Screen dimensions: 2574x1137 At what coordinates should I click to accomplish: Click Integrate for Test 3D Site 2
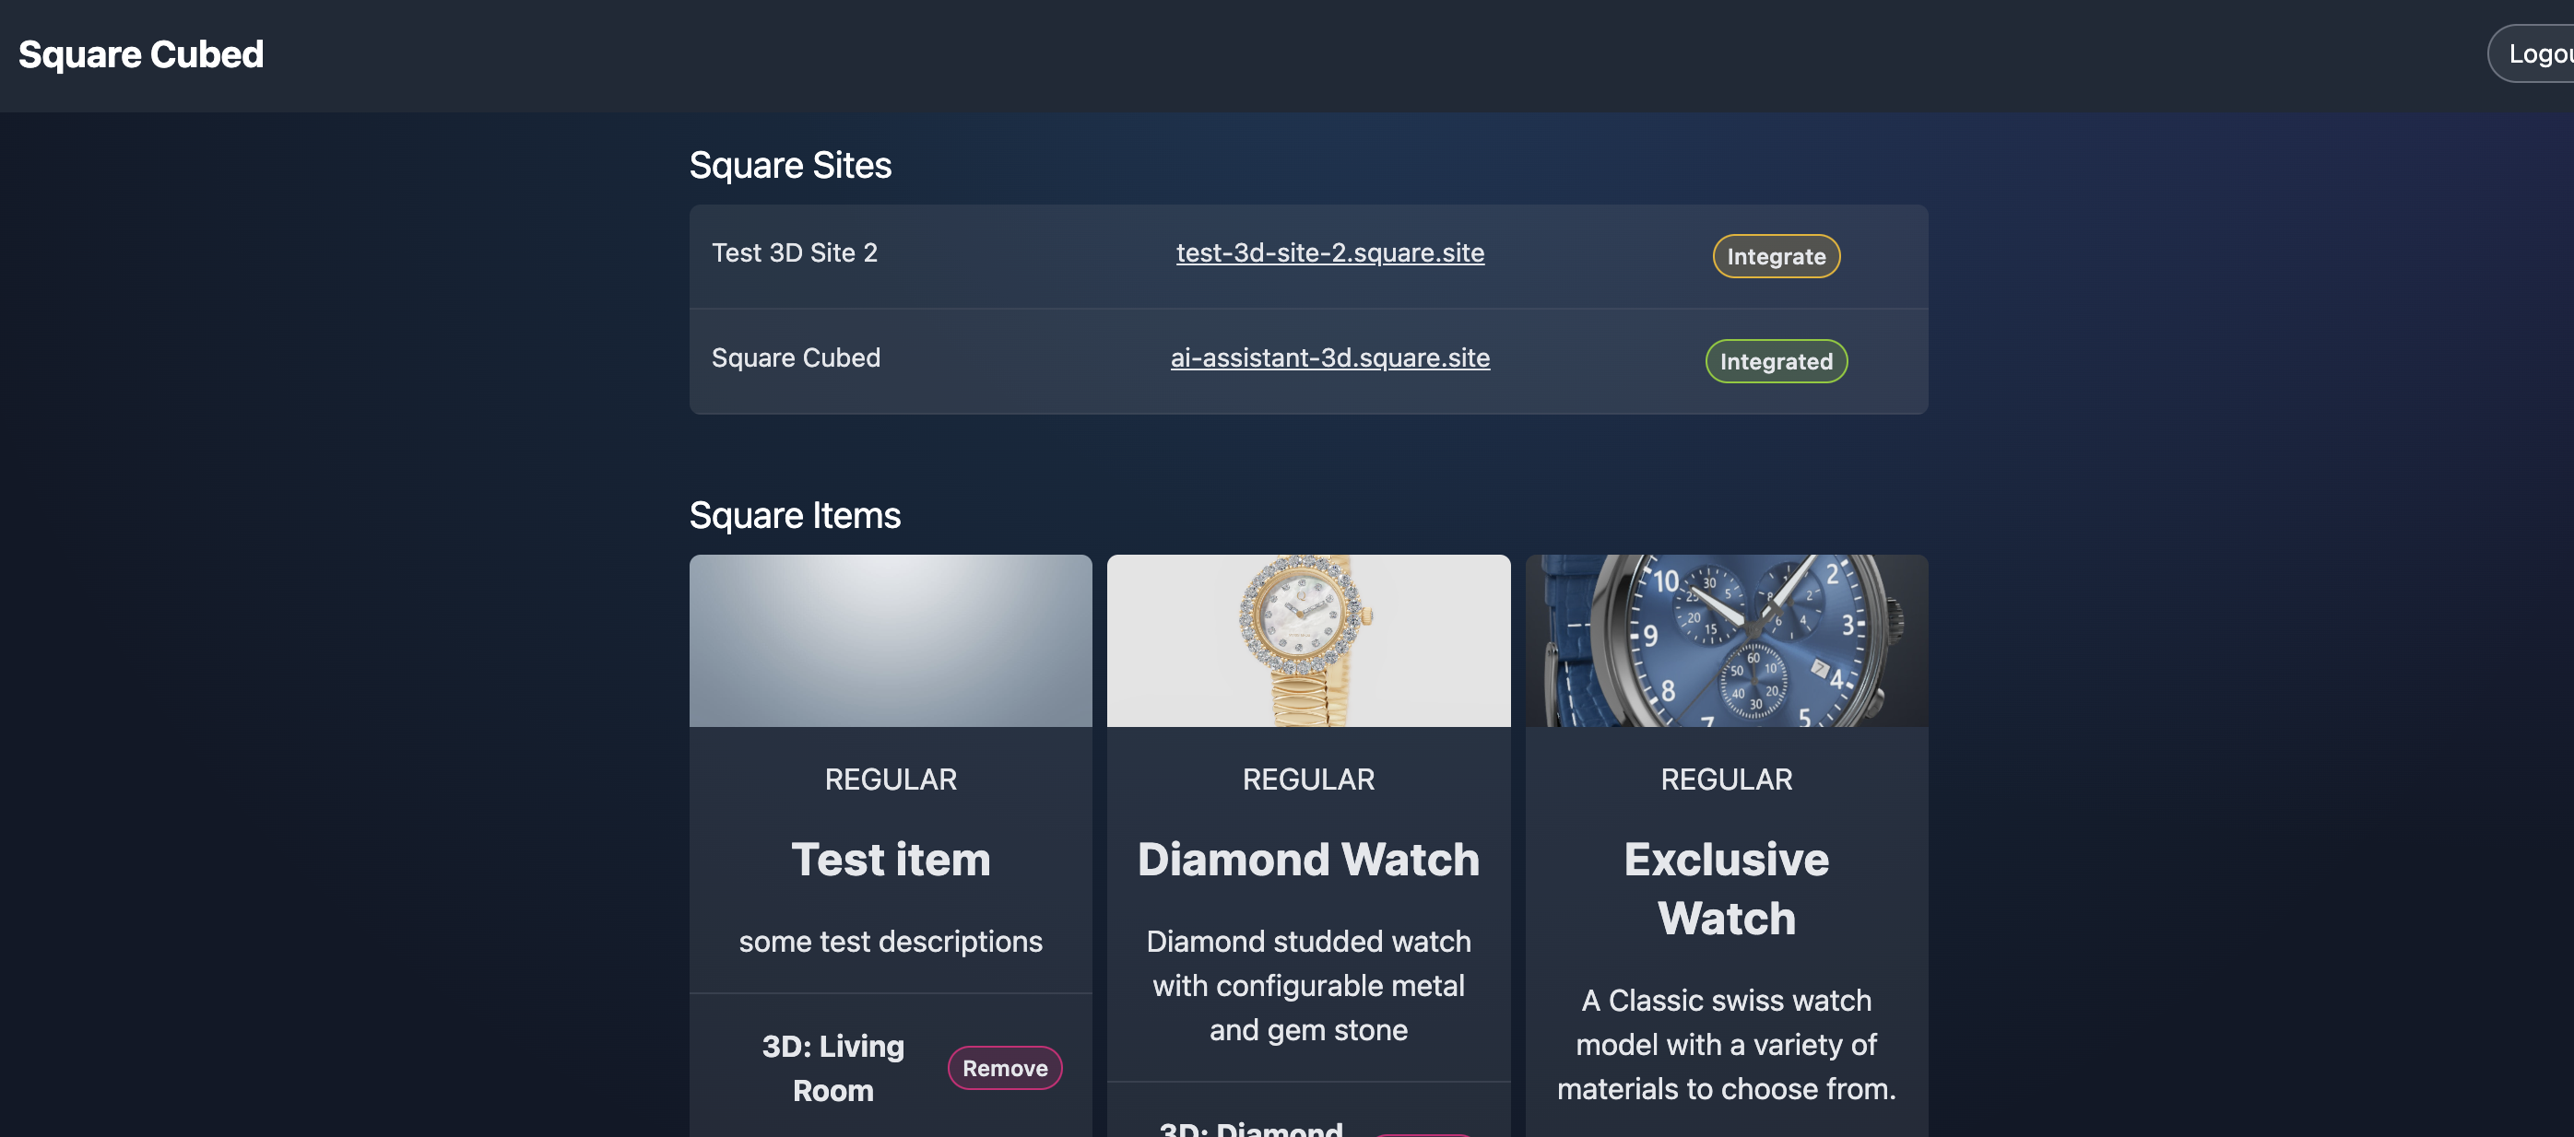(x=1776, y=256)
